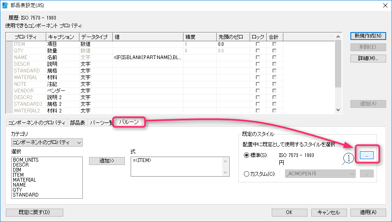Click 精度 column header
The image size is (392, 222).
coord(200,37)
